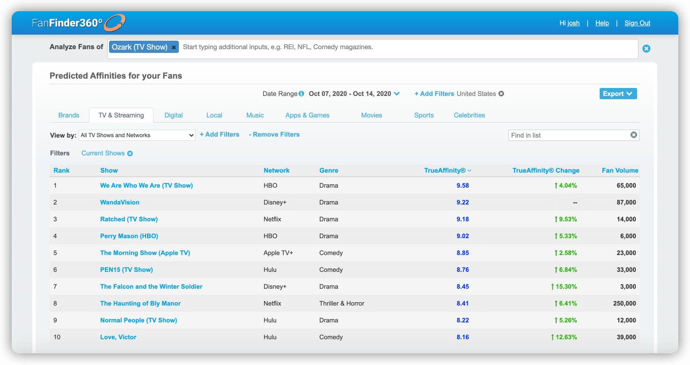Open The Morning Show (Apple TV)

[x=145, y=253]
